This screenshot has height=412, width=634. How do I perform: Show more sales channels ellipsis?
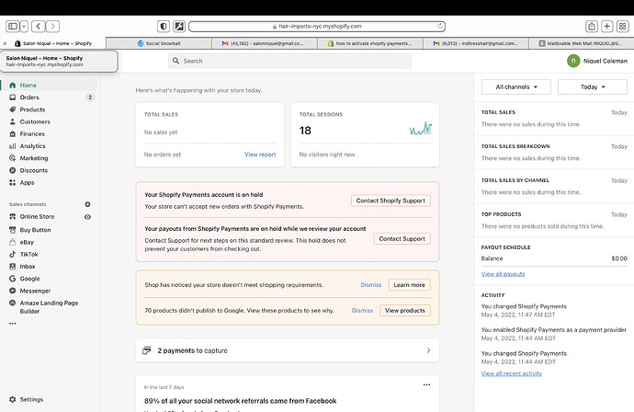click(x=13, y=324)
